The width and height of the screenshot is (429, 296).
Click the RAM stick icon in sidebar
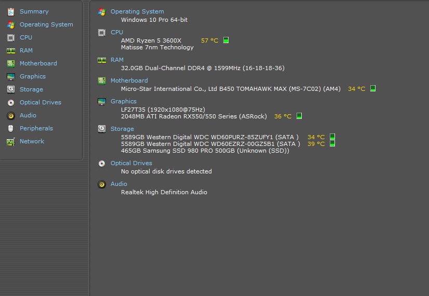click(11, 50)
